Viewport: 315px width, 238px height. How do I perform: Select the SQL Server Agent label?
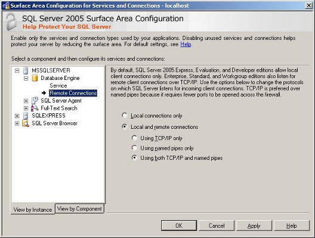[x=61, y=101]
